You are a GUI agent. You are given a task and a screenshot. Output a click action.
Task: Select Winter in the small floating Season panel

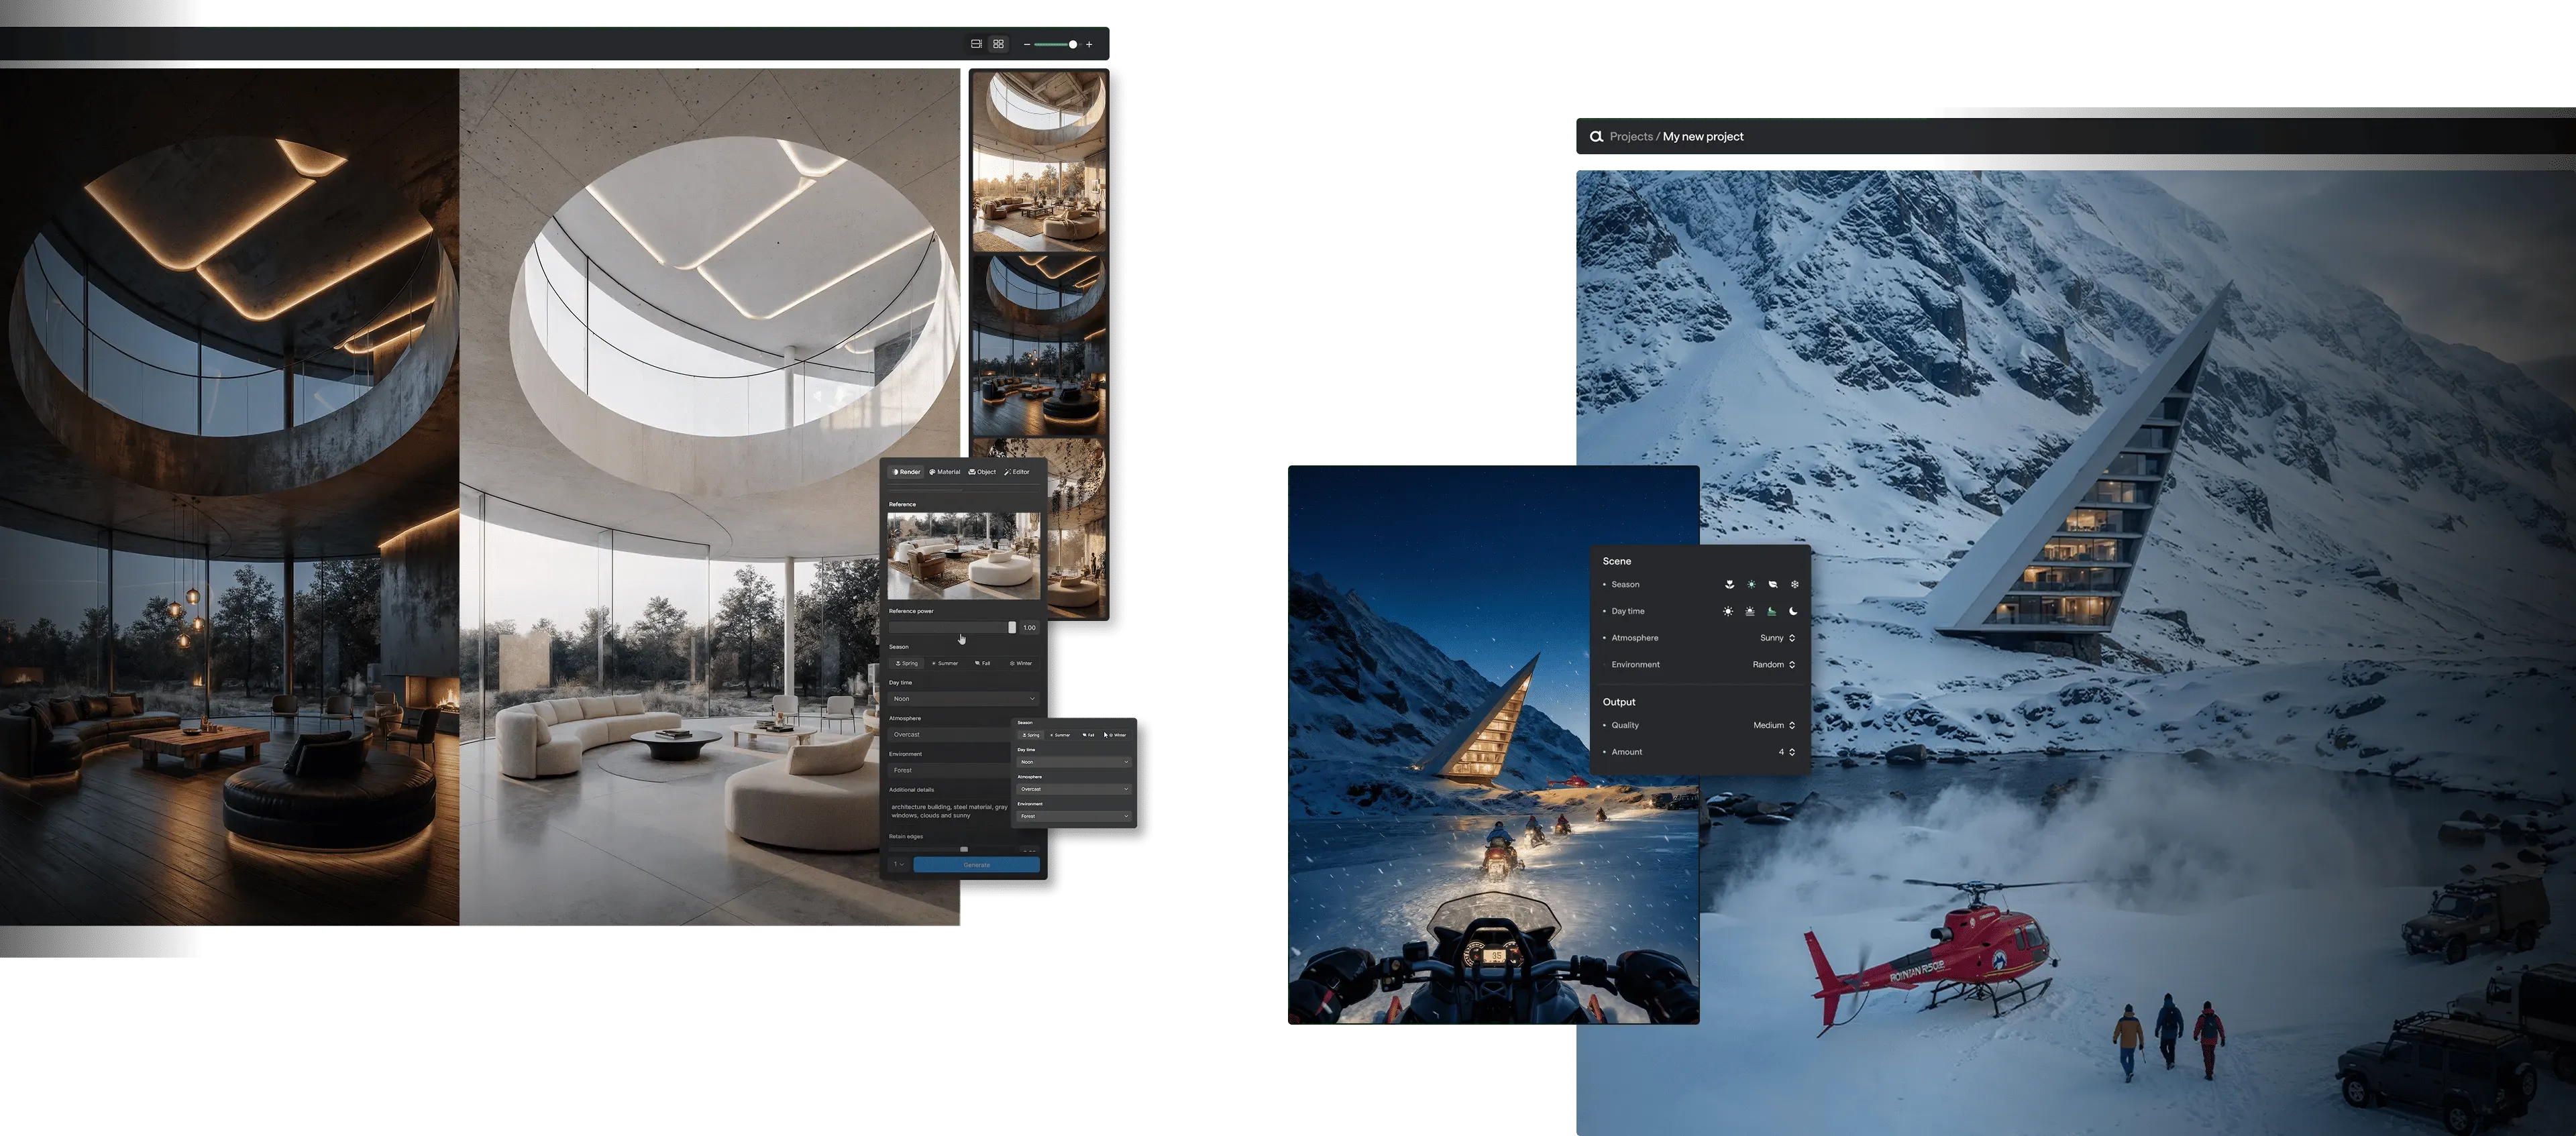pyautogui.click(x=1117, y=735)
